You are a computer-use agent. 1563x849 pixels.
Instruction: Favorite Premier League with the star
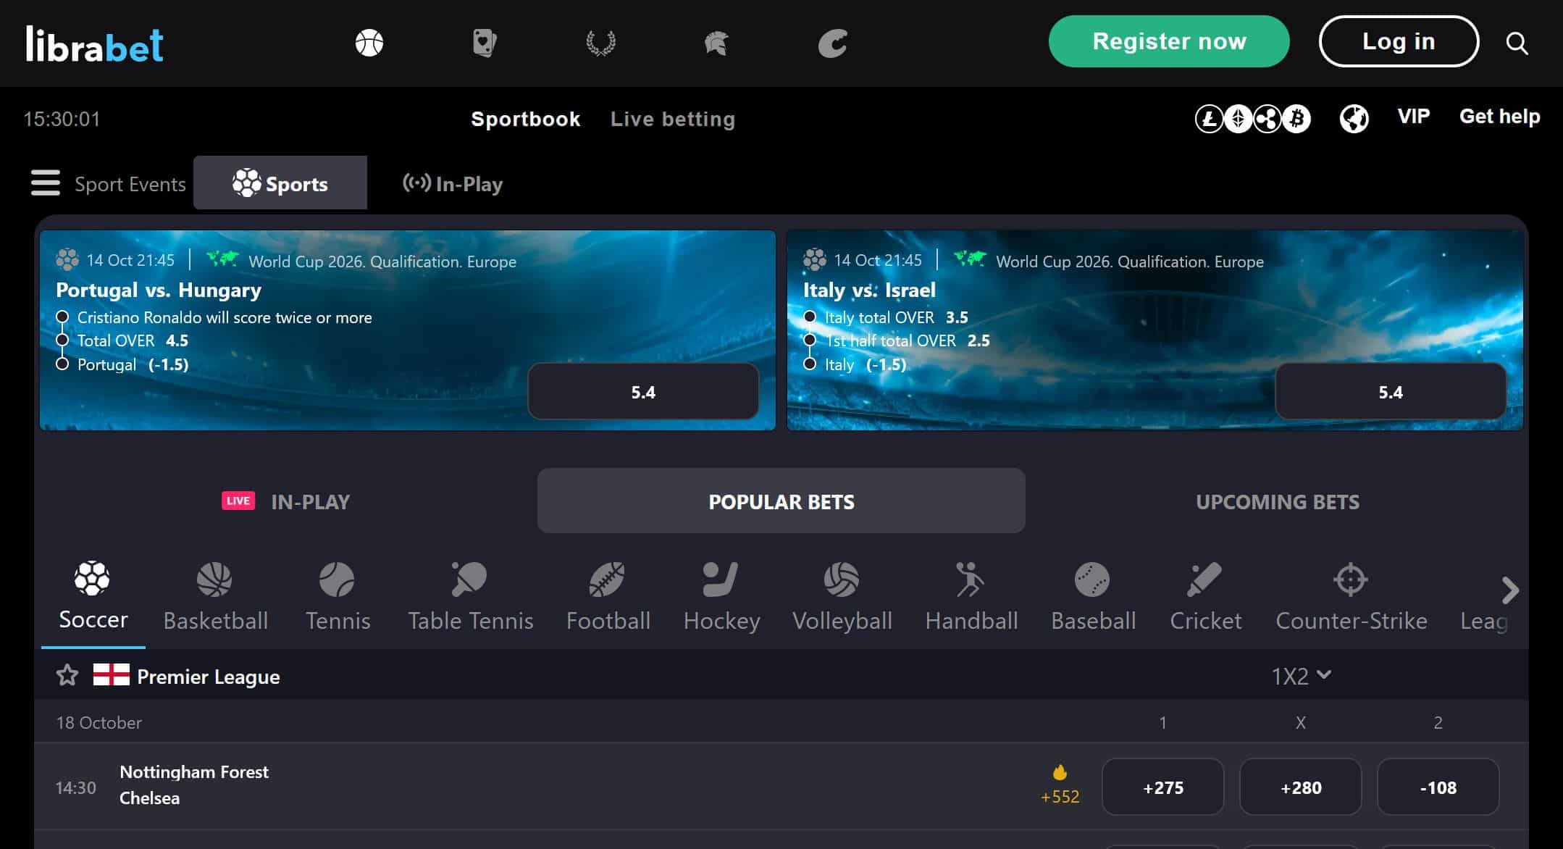coord(67,675)
